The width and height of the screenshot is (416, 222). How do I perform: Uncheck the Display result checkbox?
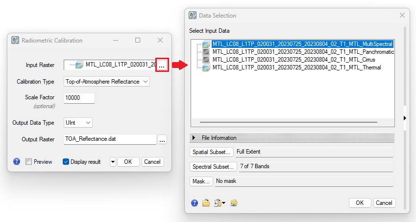pyautogui.click(x=66, y=162)
